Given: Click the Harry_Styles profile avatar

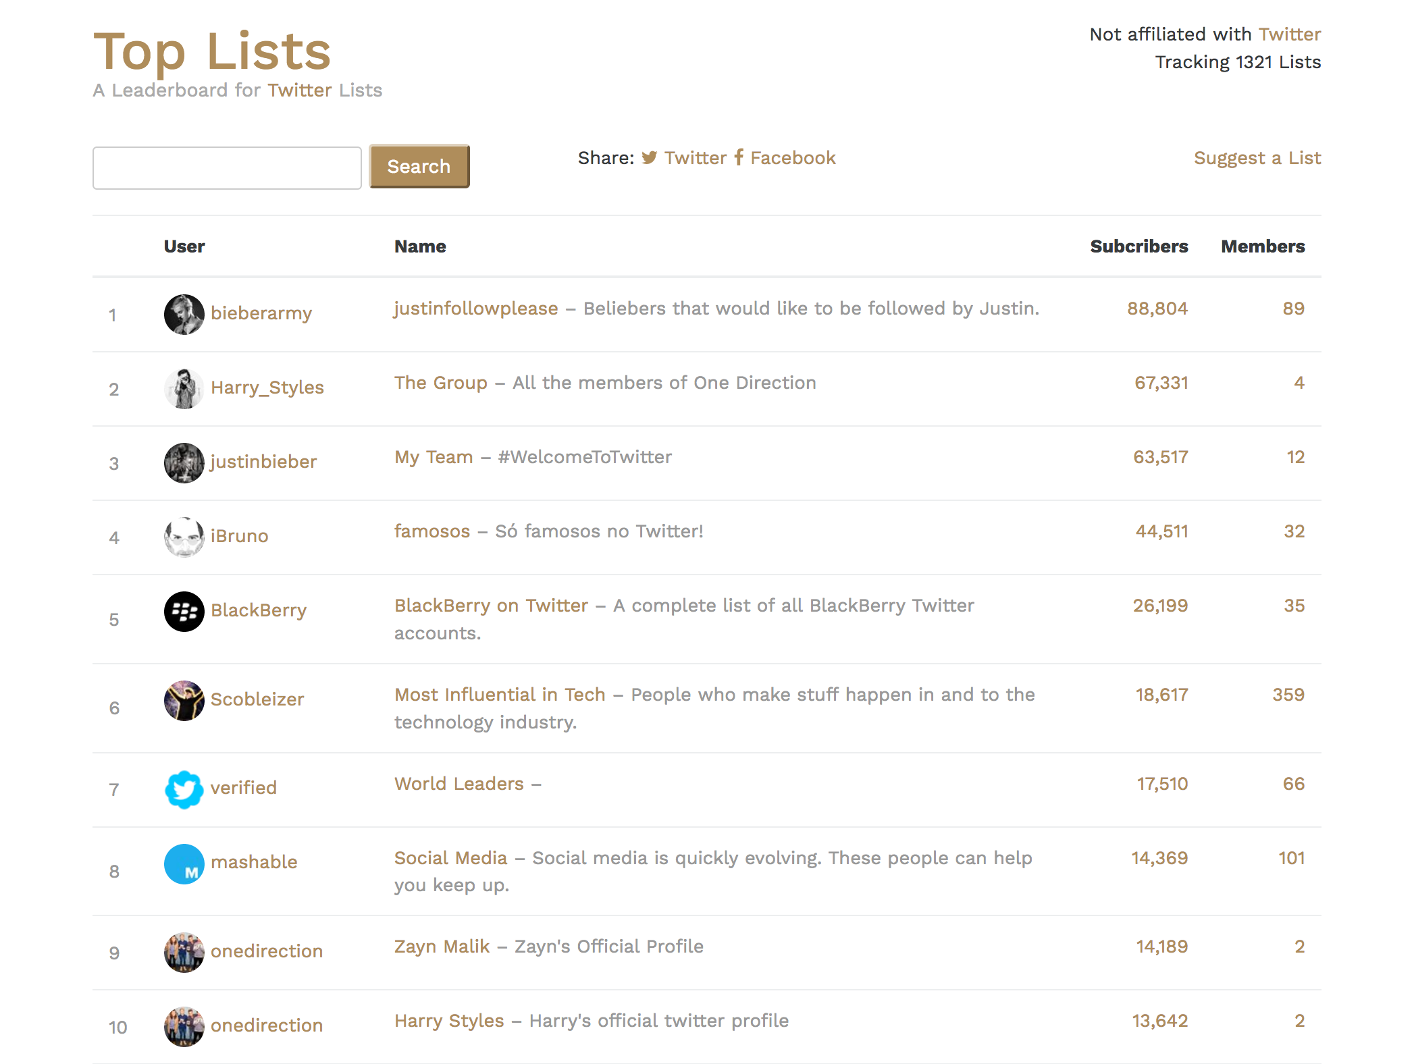Looking at the screenshot, I should click(184, 388).
